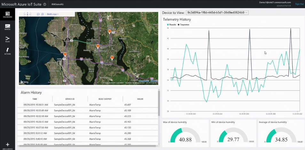Expand the Bird's eye map view dropdown
Image resolution: width=305 pixels, height=150 pixels.
tap(53, 14)
